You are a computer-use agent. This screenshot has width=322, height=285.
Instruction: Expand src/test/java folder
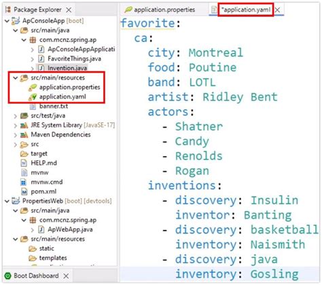16,116
